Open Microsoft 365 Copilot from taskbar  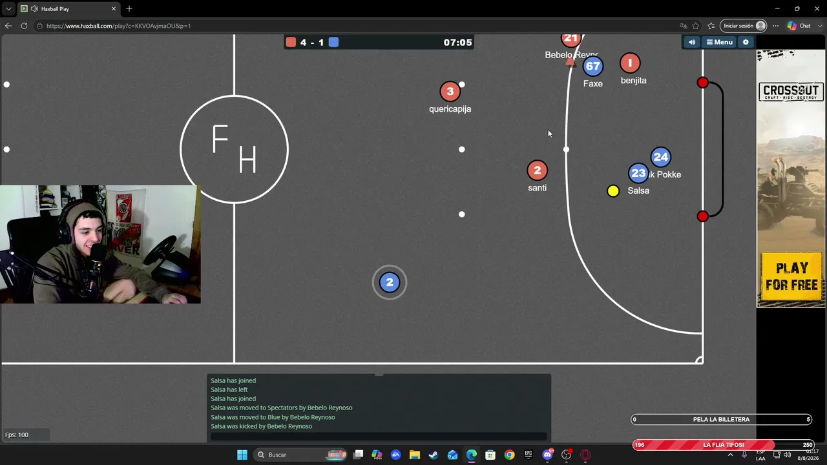(x=377, y=455)
